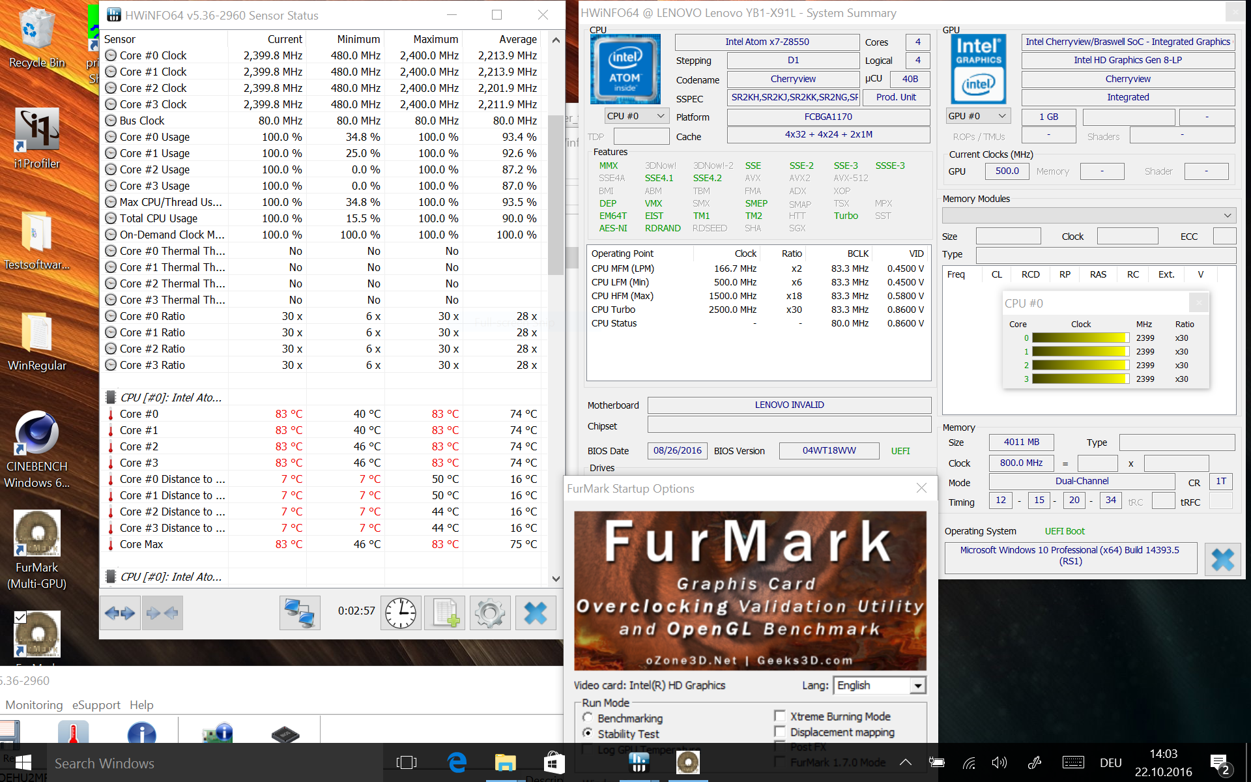The width and height of the screenshot is (1251, 782).
Task: Click the CPU Turbo operating point row
Action: pyautogui.click(x=758, y=310)
